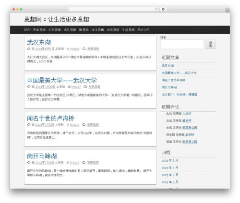This screenshot has width=240, height=203.
Task: Open the 天津意趣 menu item
Action: (x=39, y=30)
